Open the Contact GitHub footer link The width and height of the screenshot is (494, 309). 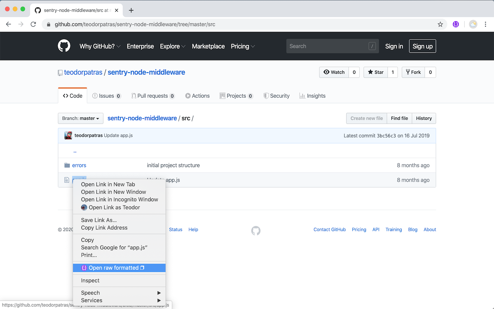point(330,229)
